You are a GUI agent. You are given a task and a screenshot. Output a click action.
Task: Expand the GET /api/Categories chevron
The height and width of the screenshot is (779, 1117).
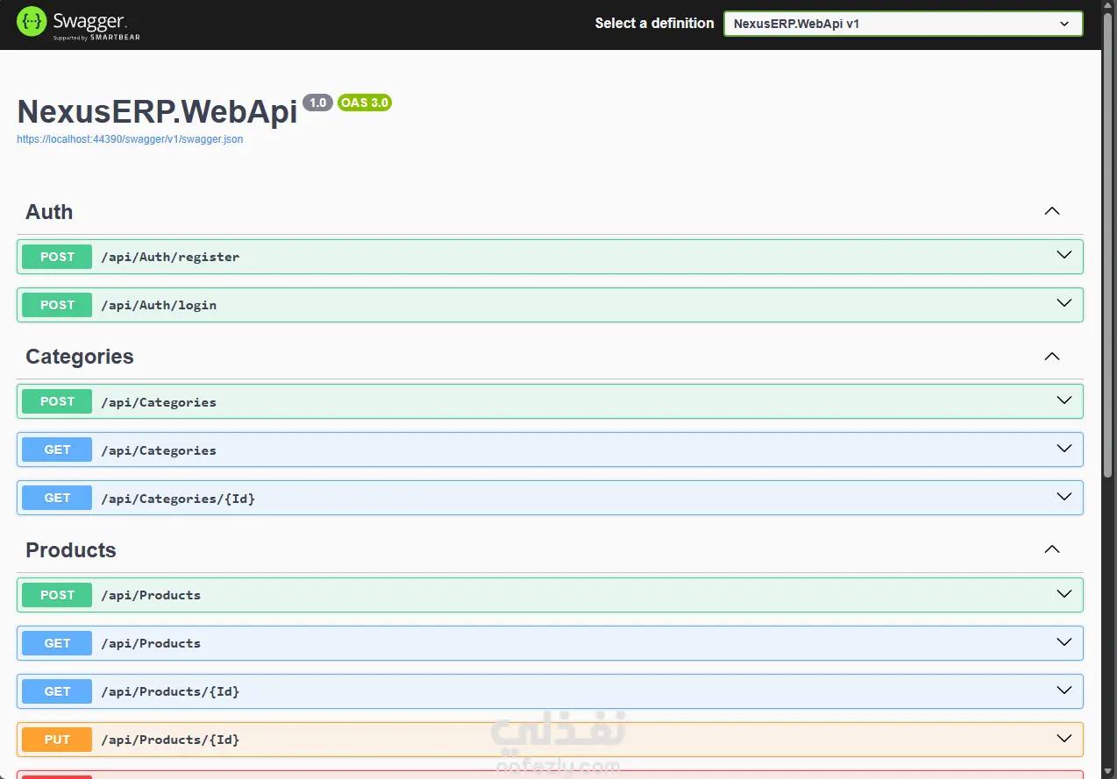(1064, 449)
